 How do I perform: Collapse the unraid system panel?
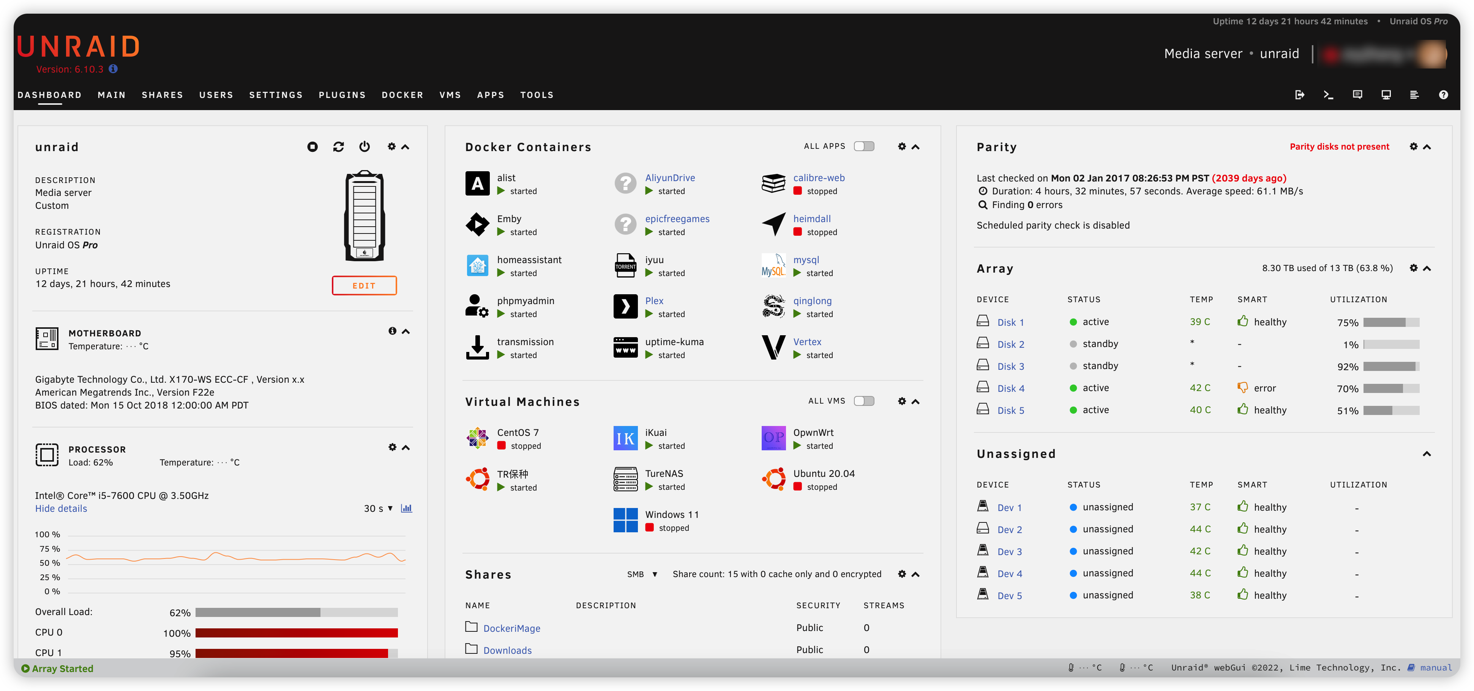[x=405, y=147]
